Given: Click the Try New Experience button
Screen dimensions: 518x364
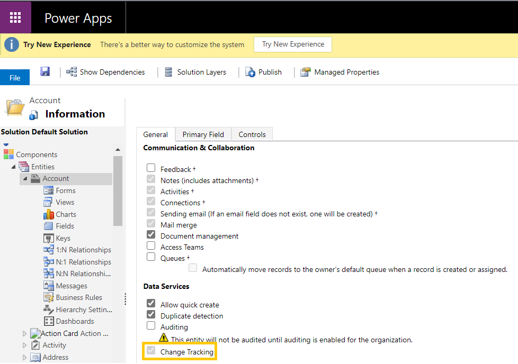Looking at the screenshot, I should click(292, 44).
